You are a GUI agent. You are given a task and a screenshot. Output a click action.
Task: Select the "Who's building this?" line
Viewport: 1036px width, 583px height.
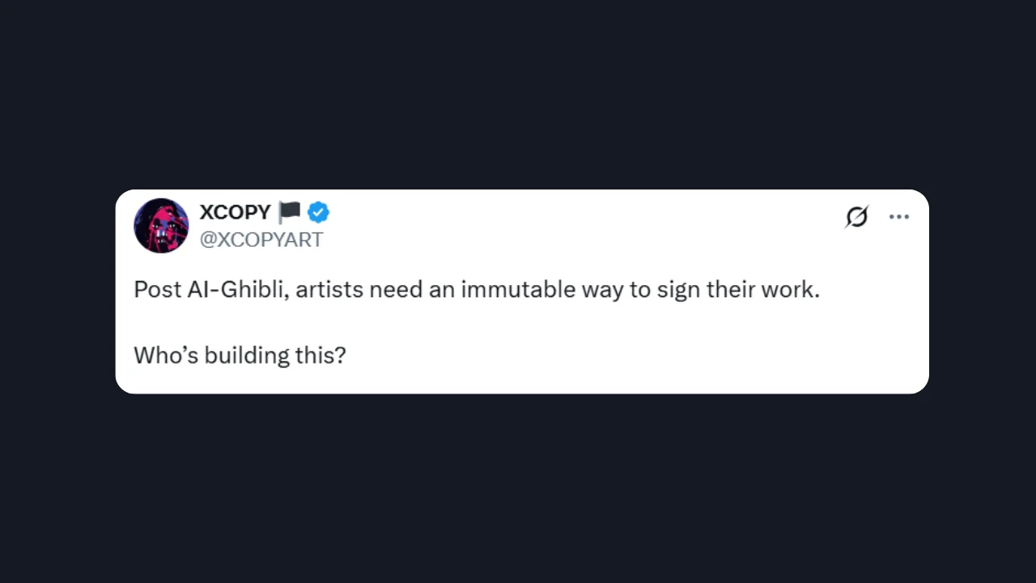[x=240, y=355]
